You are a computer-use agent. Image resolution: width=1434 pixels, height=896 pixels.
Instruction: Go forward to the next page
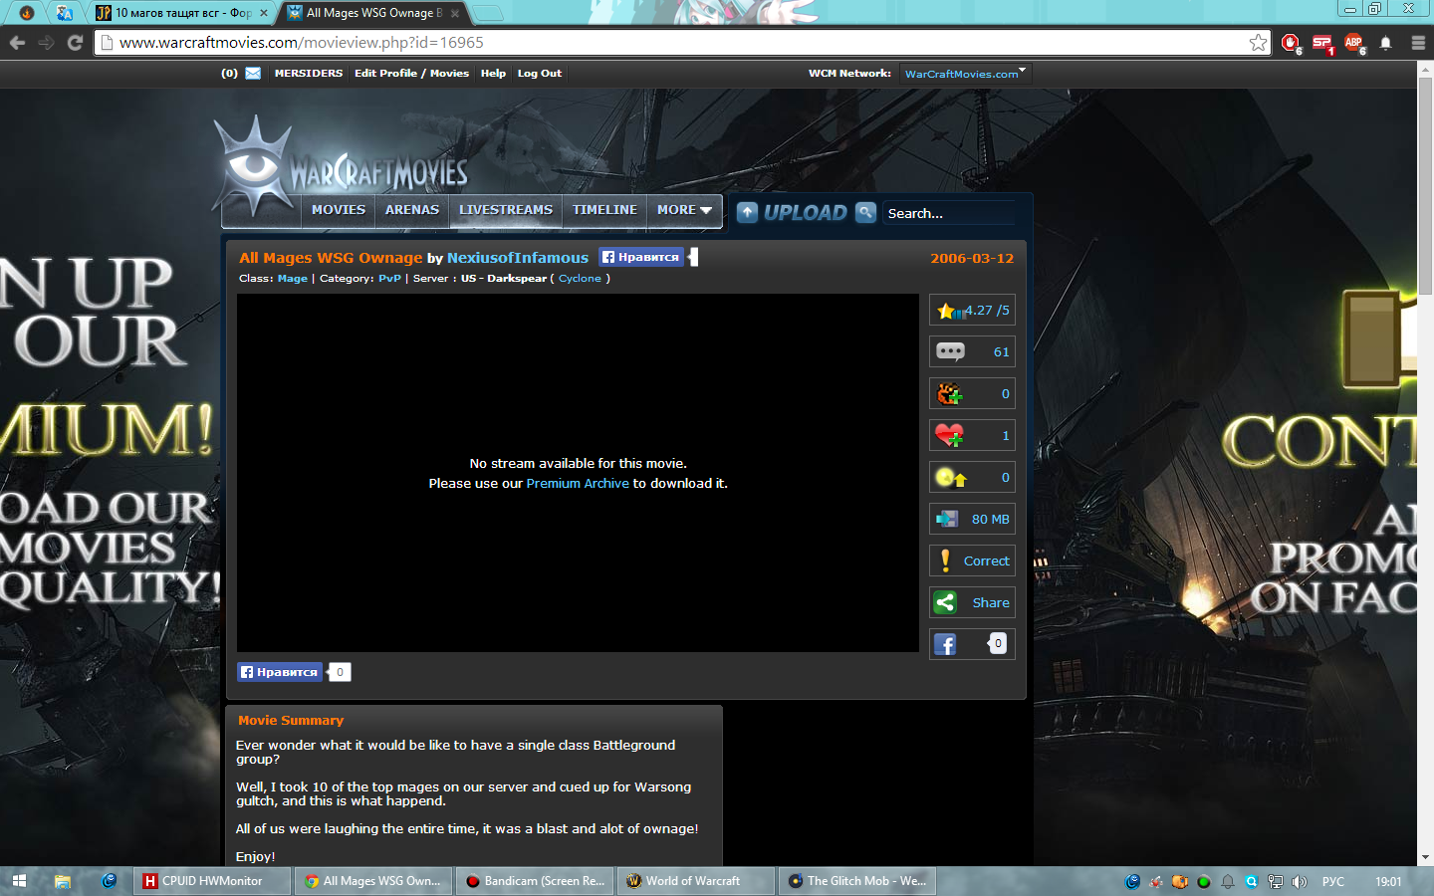point(46,43)
